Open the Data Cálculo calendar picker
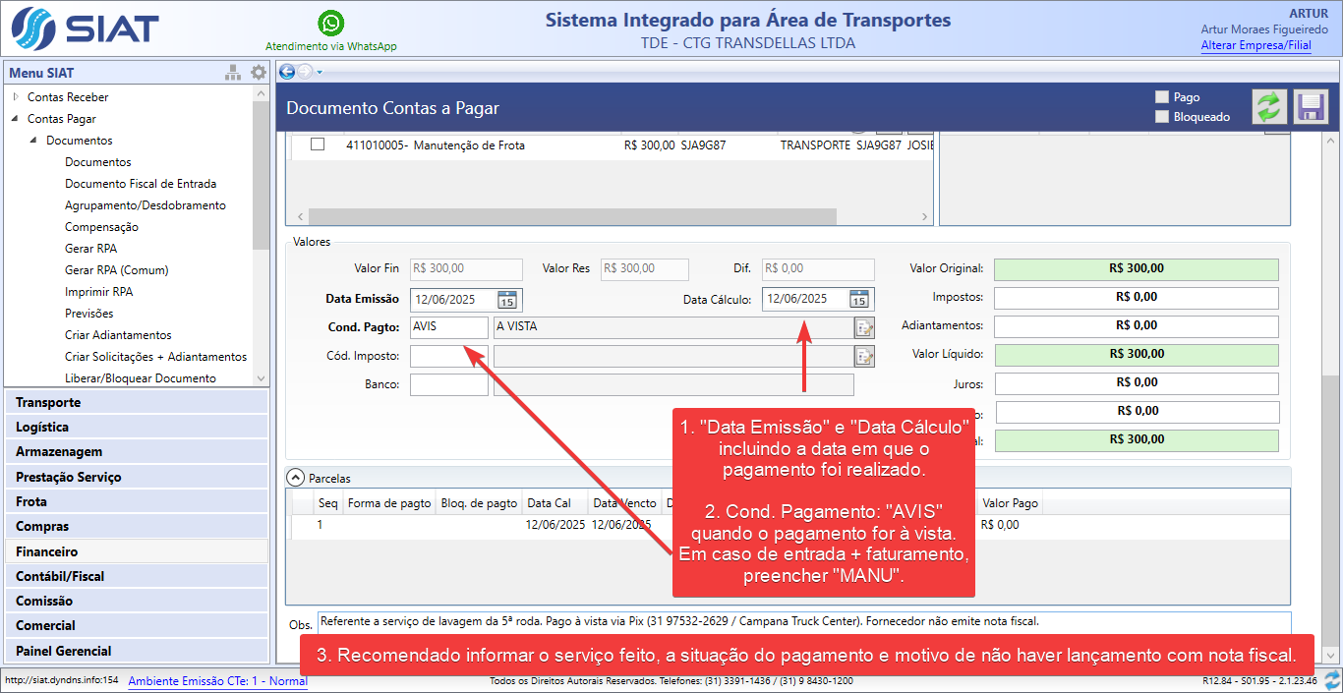The image size is (1343, 693). 858,300
